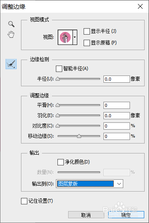Viewport: 149px width, 223px height.
Task: Select the Refine Radius brush tool
Action: 11,64
